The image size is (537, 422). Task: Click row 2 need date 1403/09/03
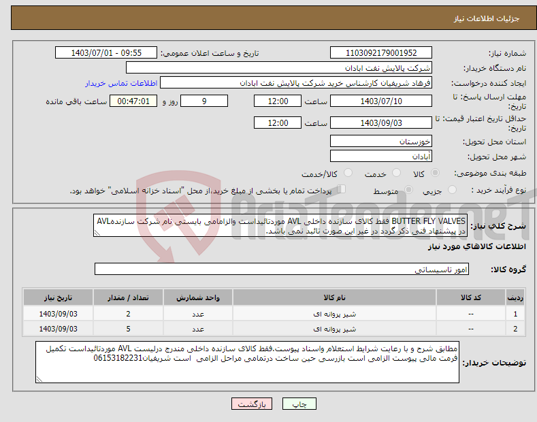click(x=59, y=329)
